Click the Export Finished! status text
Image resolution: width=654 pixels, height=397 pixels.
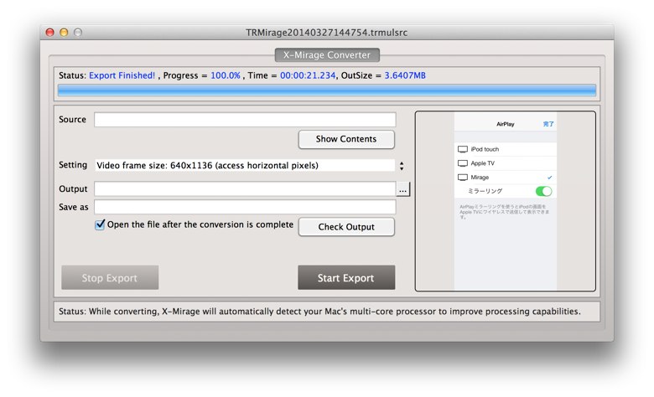pyautogui.click(x=122, y=75)
